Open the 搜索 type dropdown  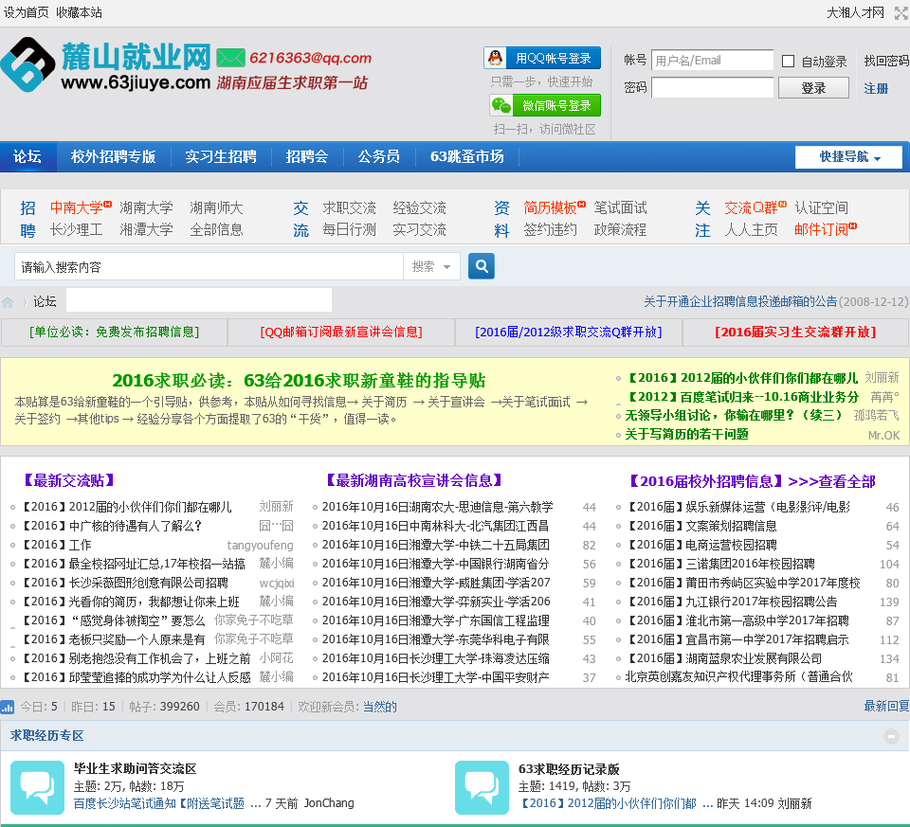(x=431, y=266)
